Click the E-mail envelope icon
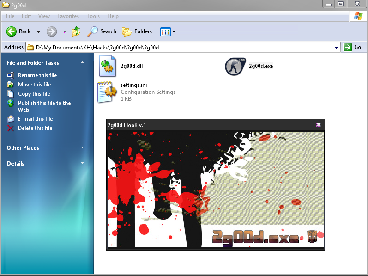The image size is (368, 276). 11,119
